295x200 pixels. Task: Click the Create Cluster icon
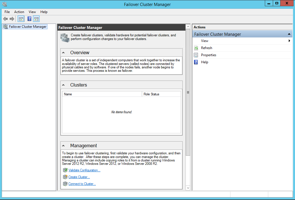pos(65,177)
